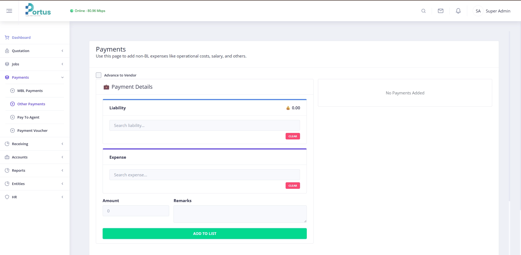This screenshot has height=255, width=521.
Task: Click the SA user avatar
Action: click(478, 11)
